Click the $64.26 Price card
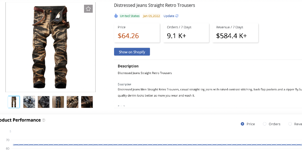 (x=137, y=33)
